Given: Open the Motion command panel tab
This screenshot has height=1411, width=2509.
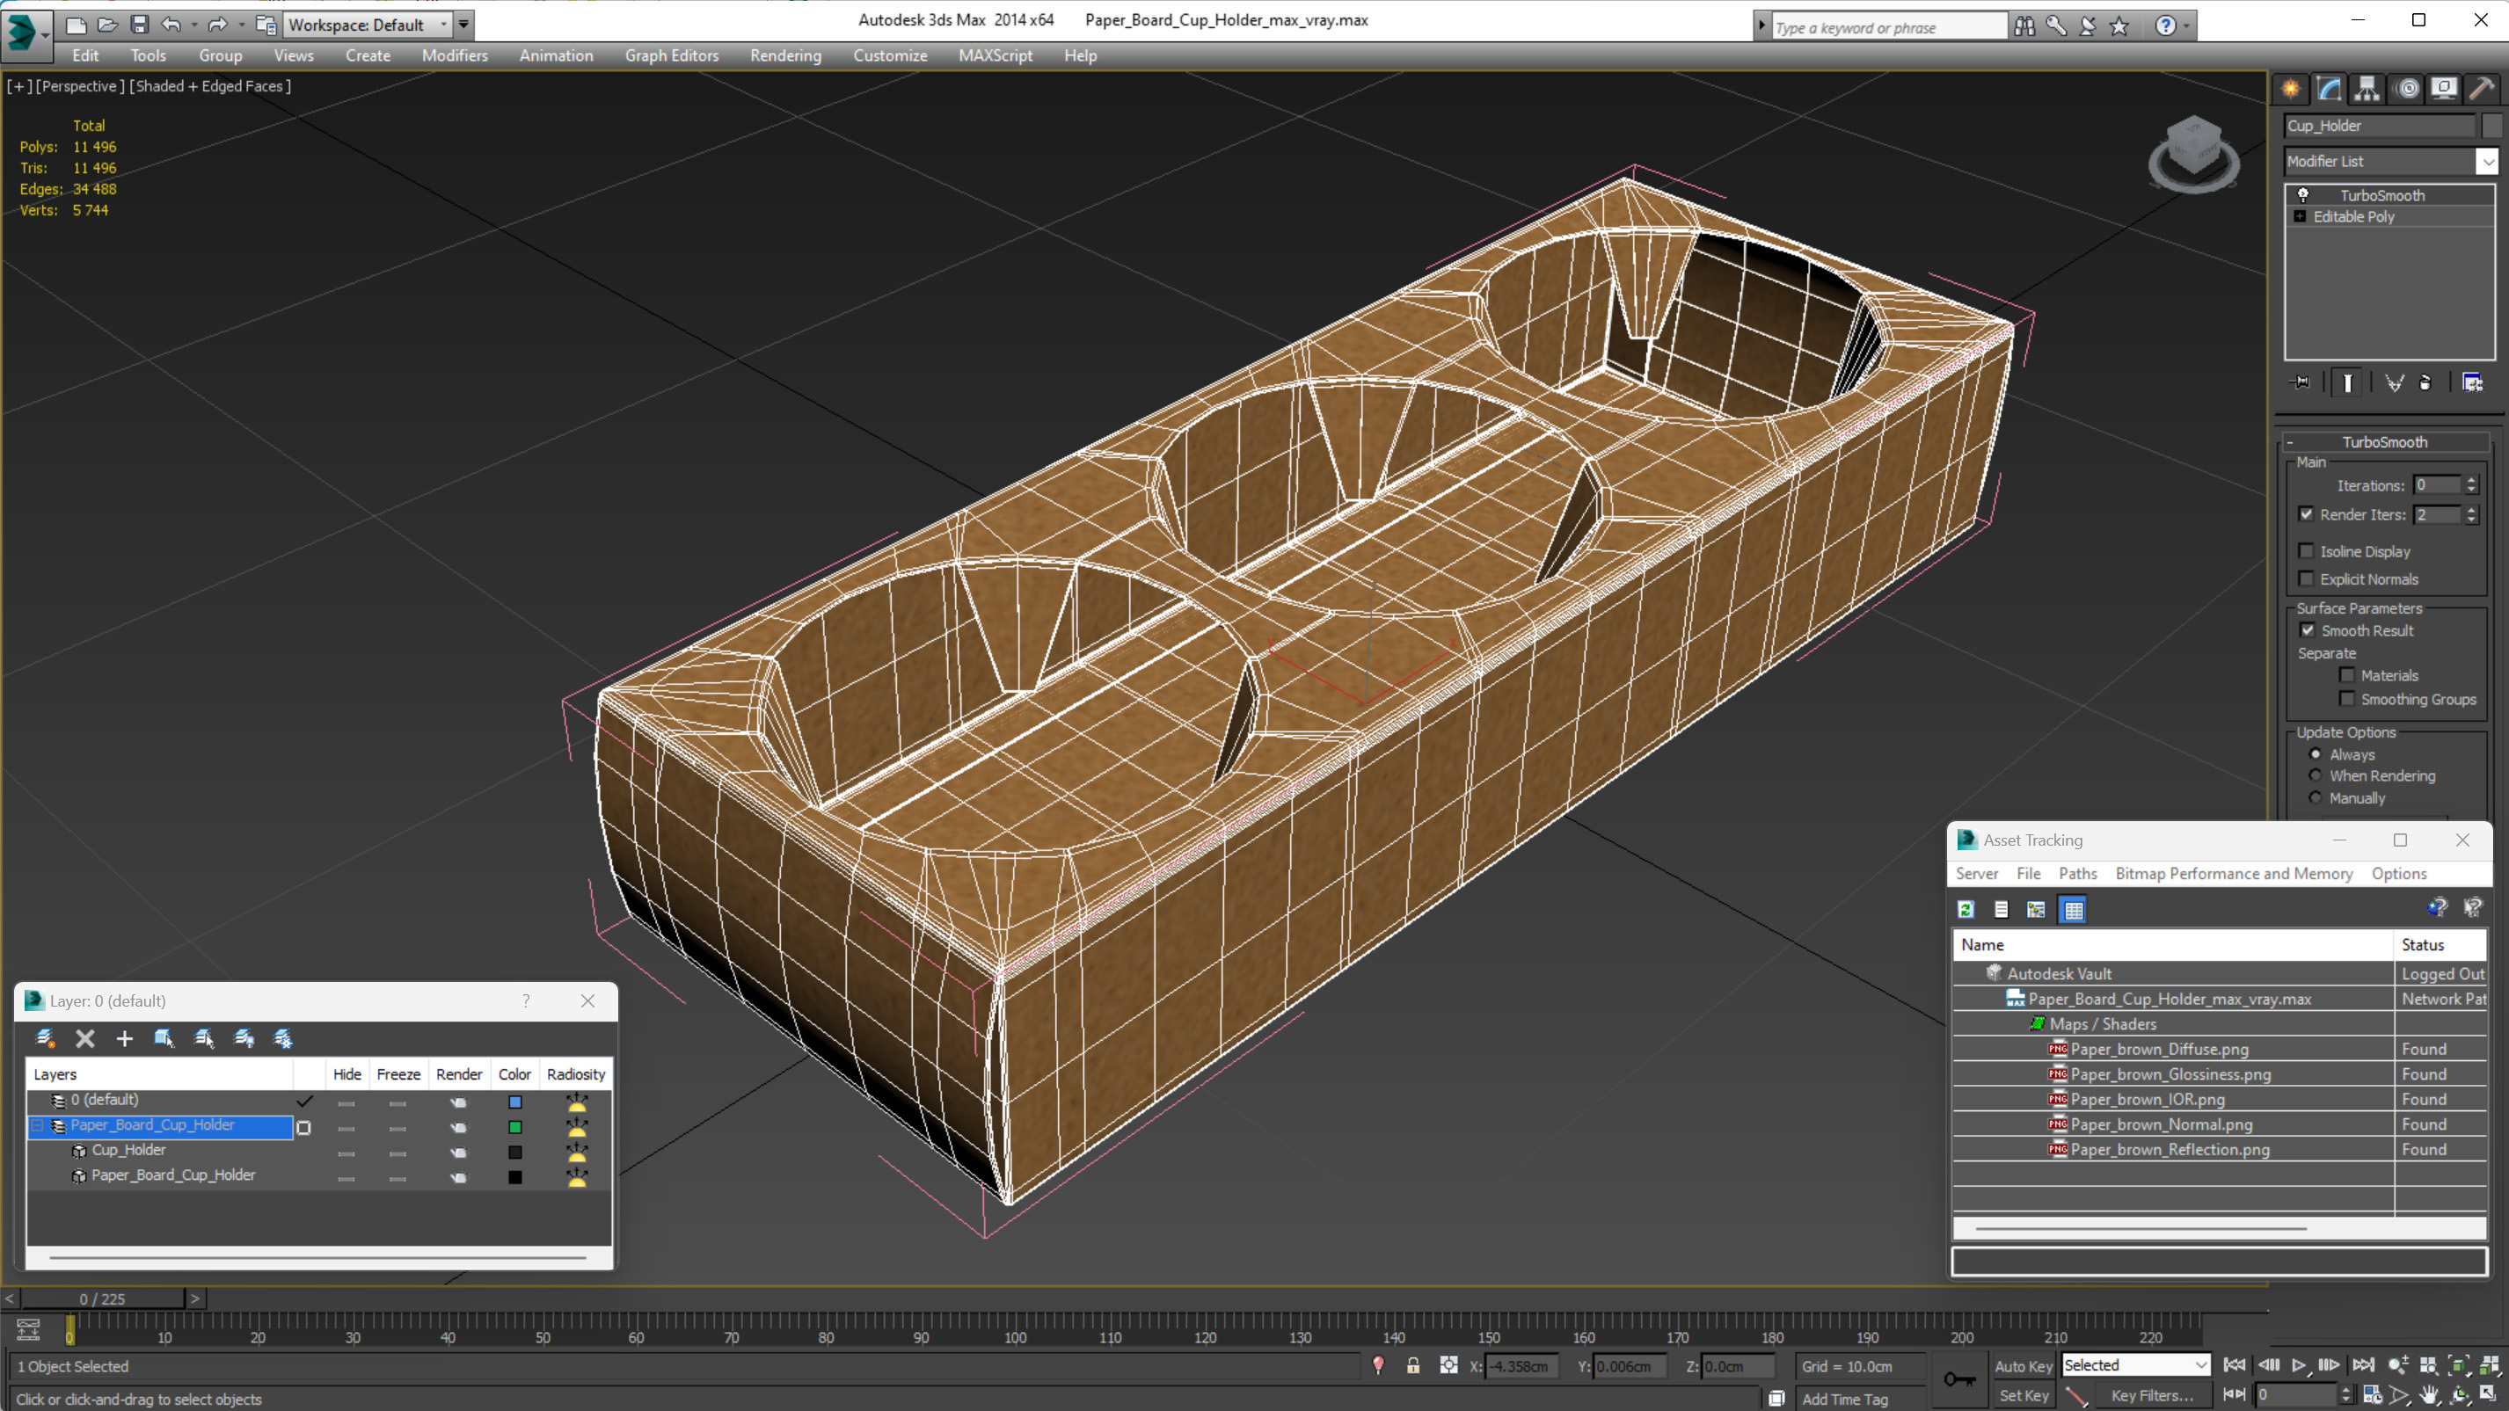Looking at the screenshot, I should click(2407, 89).
